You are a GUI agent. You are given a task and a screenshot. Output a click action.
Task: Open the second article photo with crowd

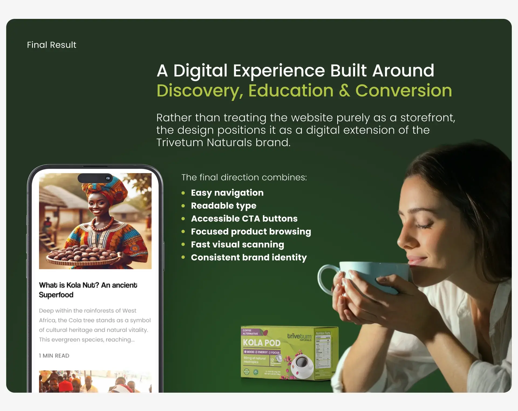pos(95,381)
